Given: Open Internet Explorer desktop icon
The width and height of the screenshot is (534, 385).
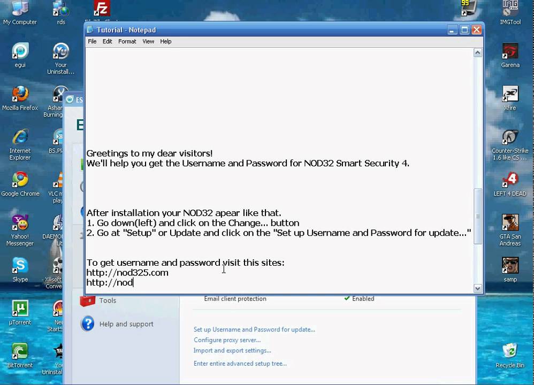Looking at the screenshot, I should pos(20,144).
